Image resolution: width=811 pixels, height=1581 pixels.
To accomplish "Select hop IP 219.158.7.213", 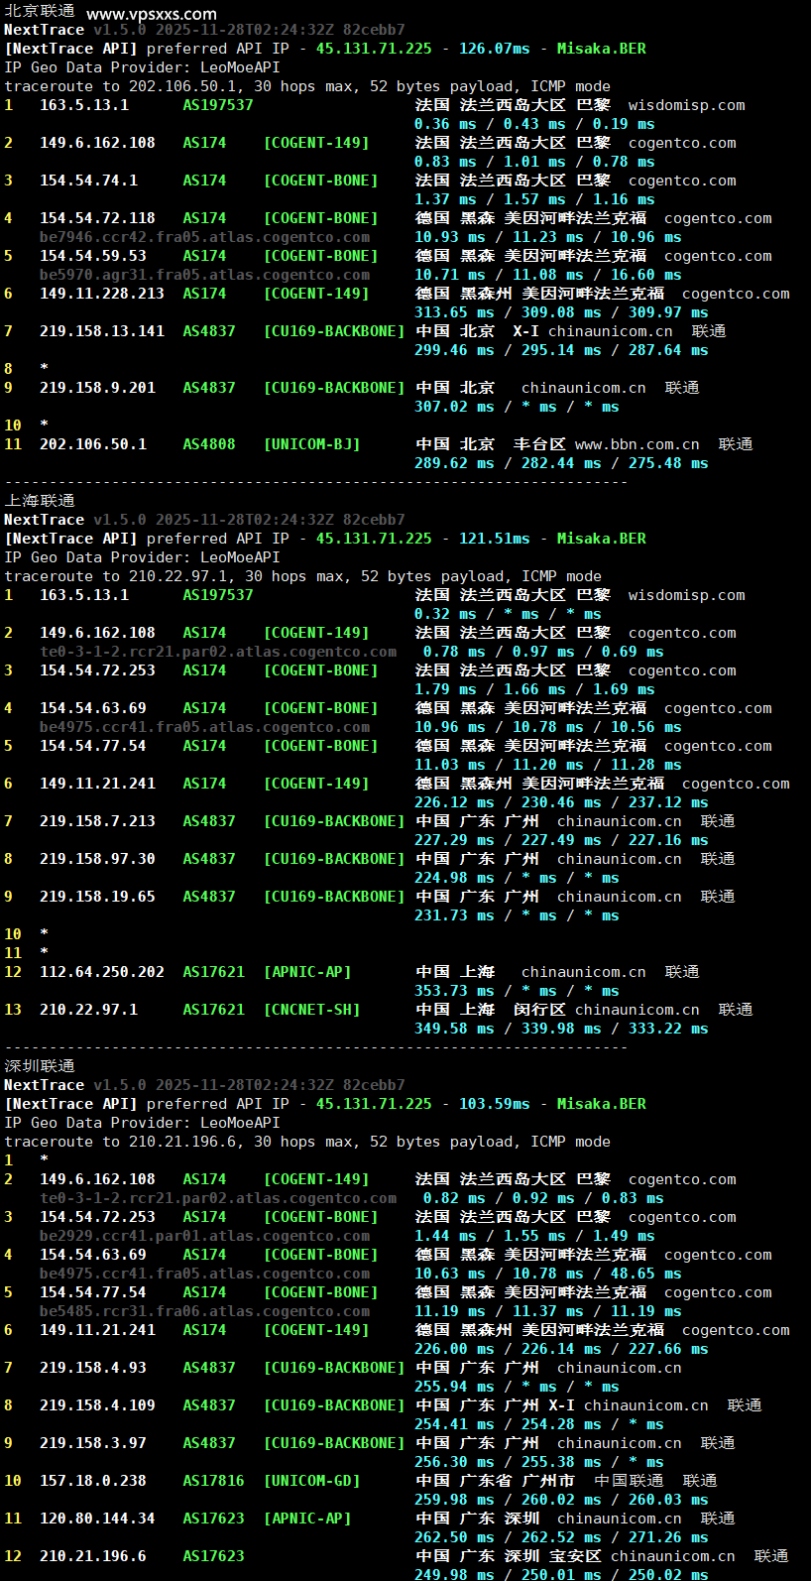I will (x=97, y=821).
